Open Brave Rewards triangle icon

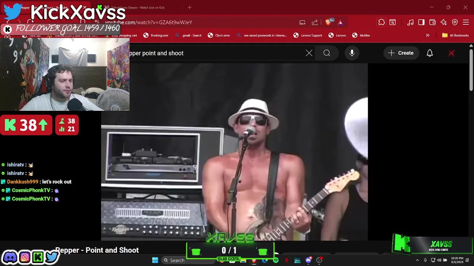[340, 22]
